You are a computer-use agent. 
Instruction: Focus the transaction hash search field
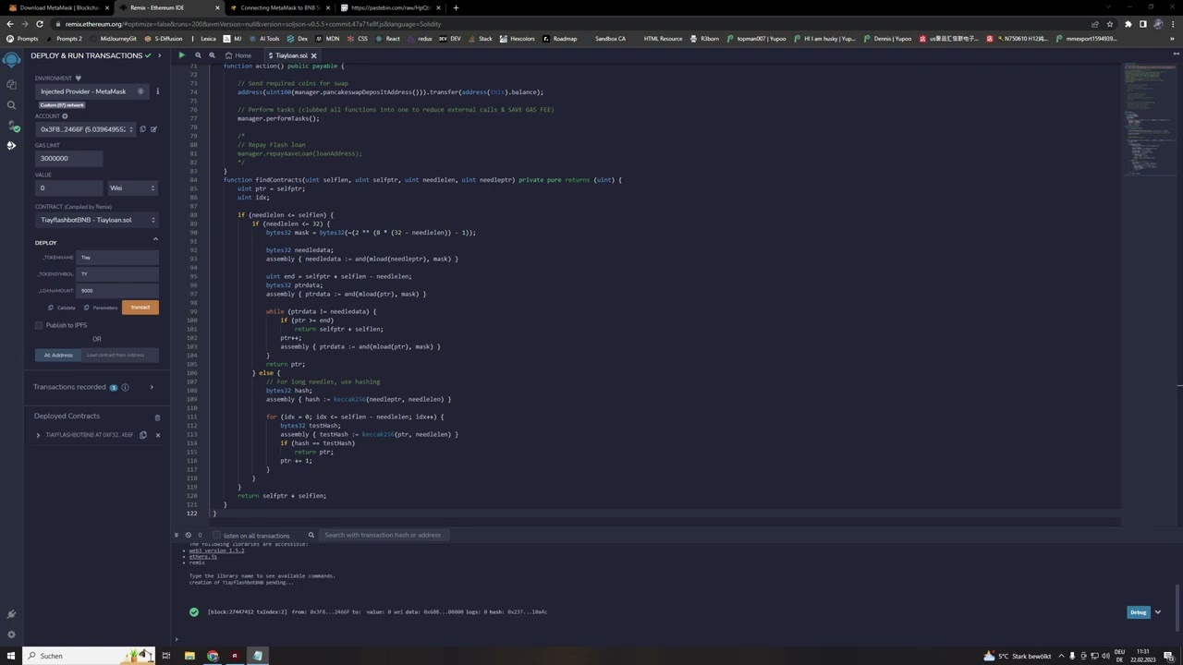[384, 535]
